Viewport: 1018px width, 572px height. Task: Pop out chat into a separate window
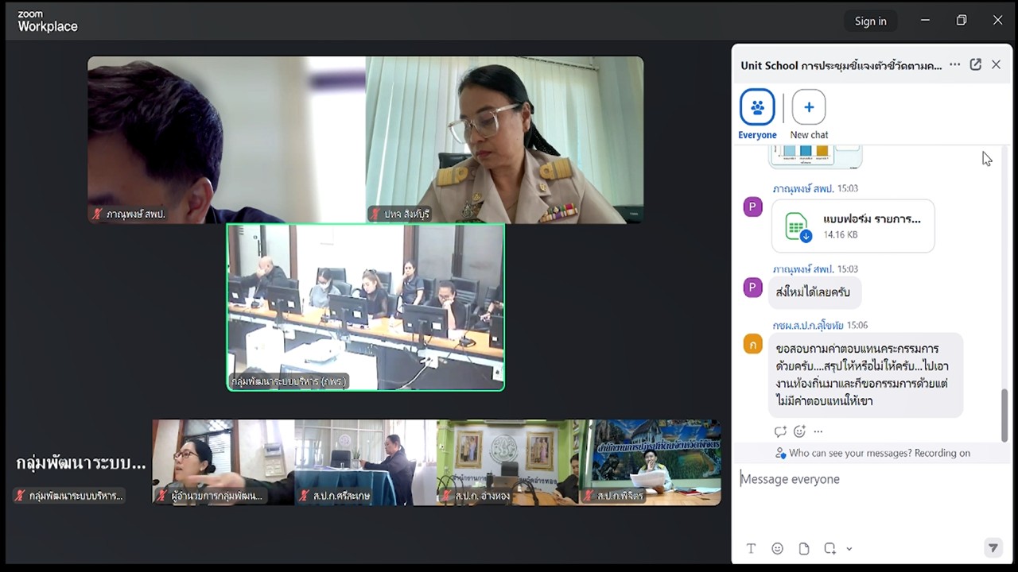tap(975, 64)
